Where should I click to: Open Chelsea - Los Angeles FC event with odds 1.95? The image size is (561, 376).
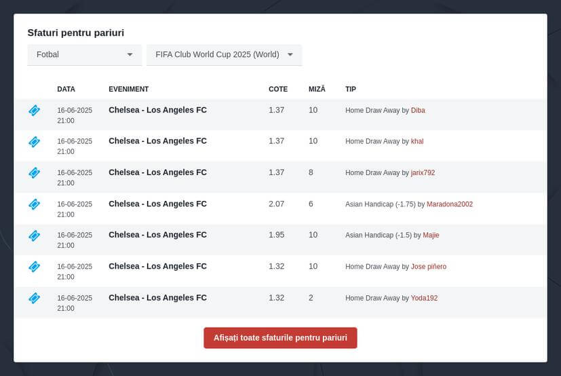[158, 235]
